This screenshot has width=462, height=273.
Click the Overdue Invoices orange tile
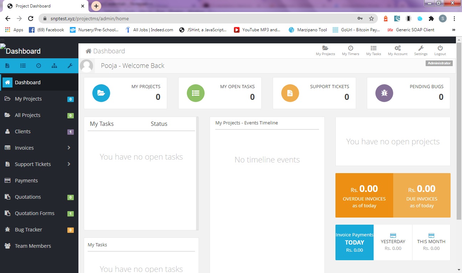(364, 195)
